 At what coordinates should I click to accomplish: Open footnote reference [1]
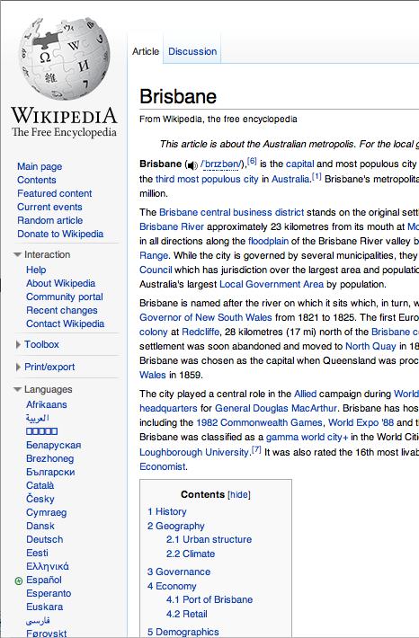click(316, 177)
